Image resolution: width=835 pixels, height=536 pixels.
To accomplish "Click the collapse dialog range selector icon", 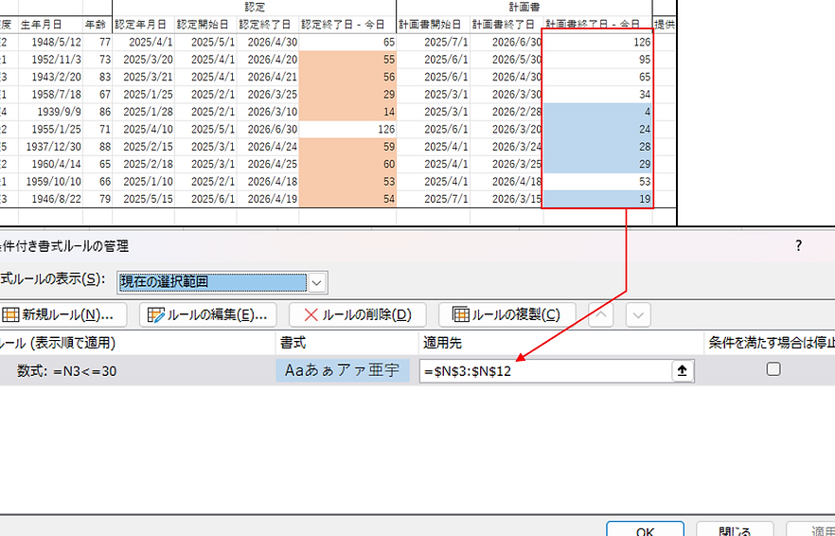I will point(681,371).
